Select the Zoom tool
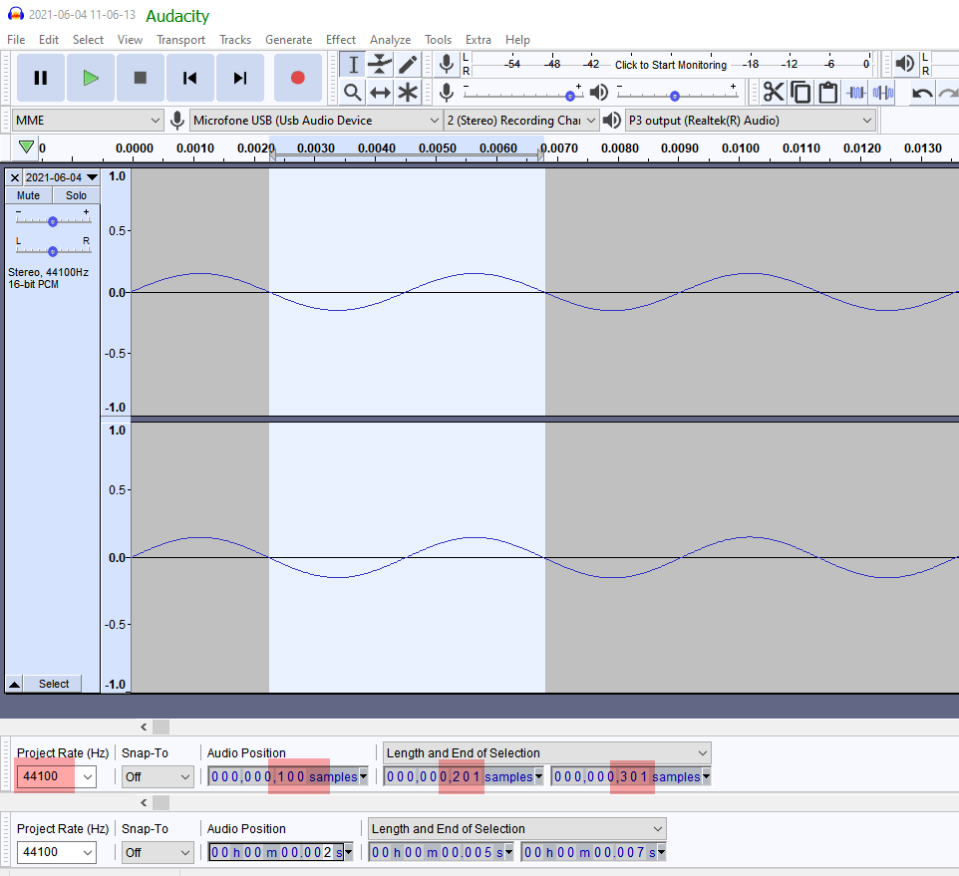 (x=352, y=91)
